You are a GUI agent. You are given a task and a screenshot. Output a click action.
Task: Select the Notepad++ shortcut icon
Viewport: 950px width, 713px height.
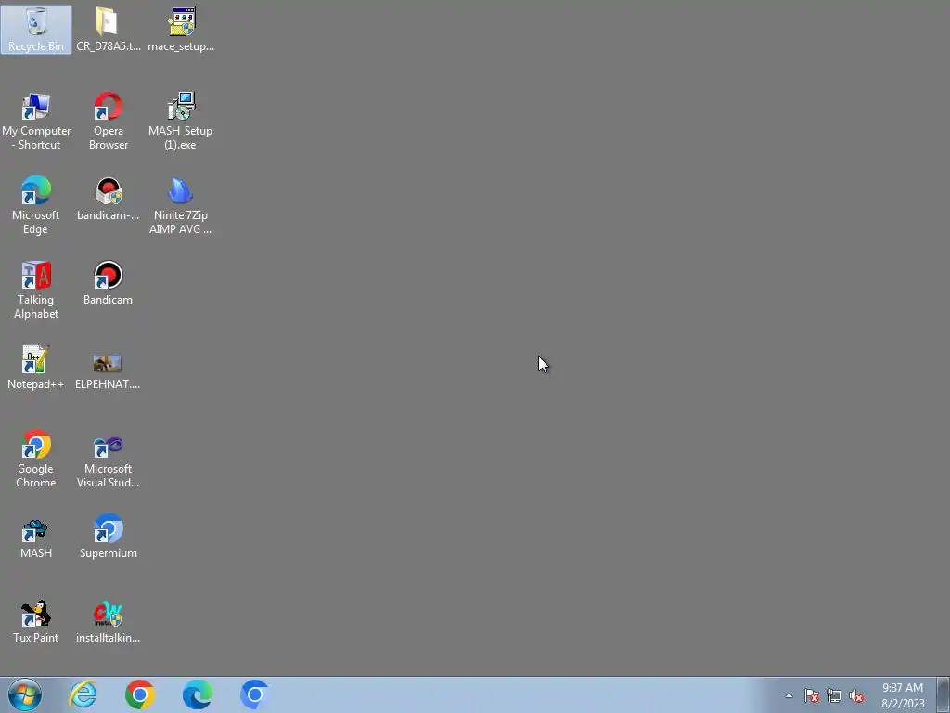36,368
